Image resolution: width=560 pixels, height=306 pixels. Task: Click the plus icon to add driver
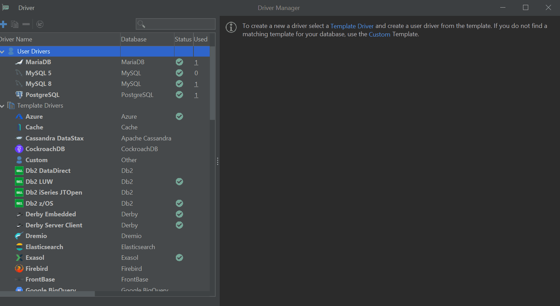point(3,24)
